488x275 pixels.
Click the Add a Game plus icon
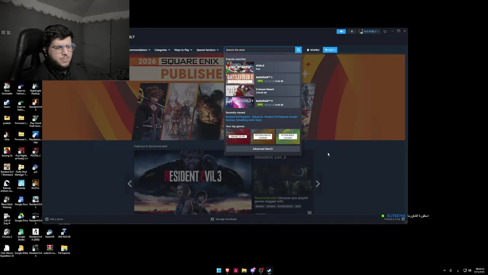(47, 219)
